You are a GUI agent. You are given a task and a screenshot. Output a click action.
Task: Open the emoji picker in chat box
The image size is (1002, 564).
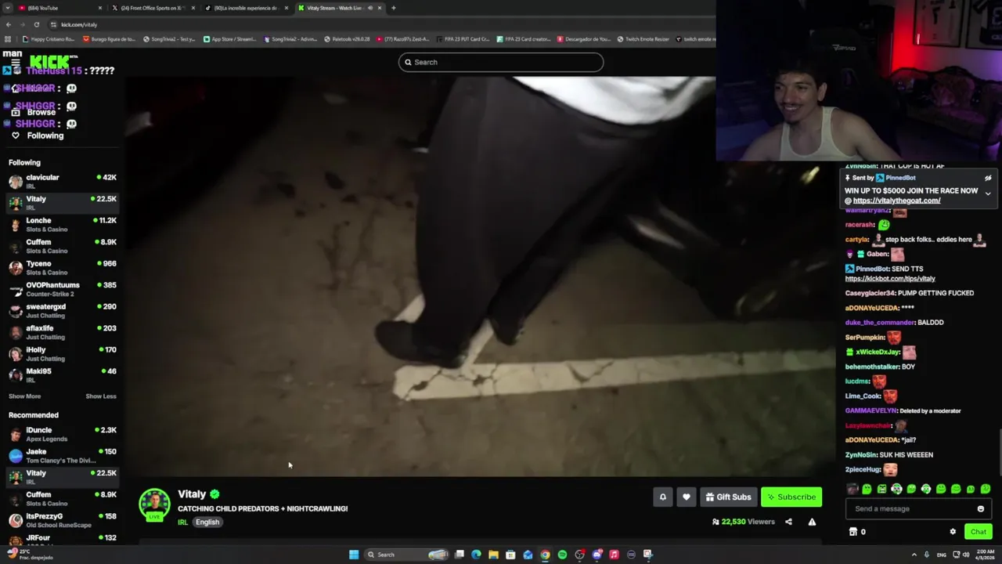(981, 508)
